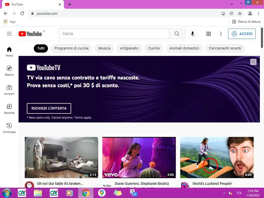Click the YouTube logo
Viewport: 264px width, 198px height.
[30, 34]
